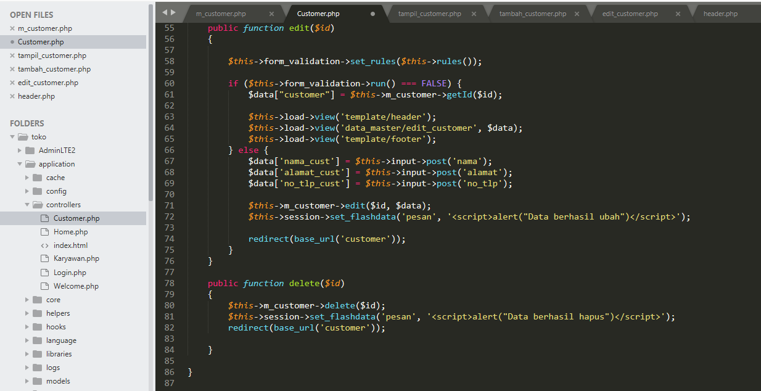The height and width of the screenshot is (391, 761).
Task: Collapse the toko folder
Action: point(12,137)
